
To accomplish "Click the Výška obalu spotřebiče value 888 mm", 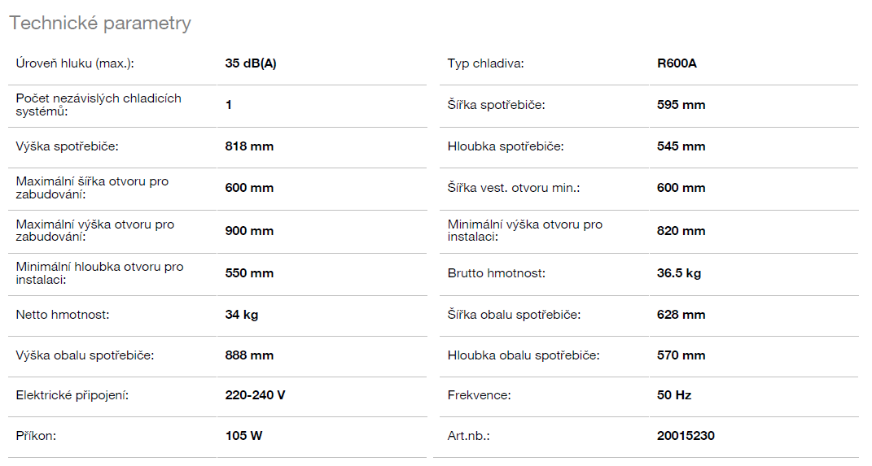I will tap(249, 355).
